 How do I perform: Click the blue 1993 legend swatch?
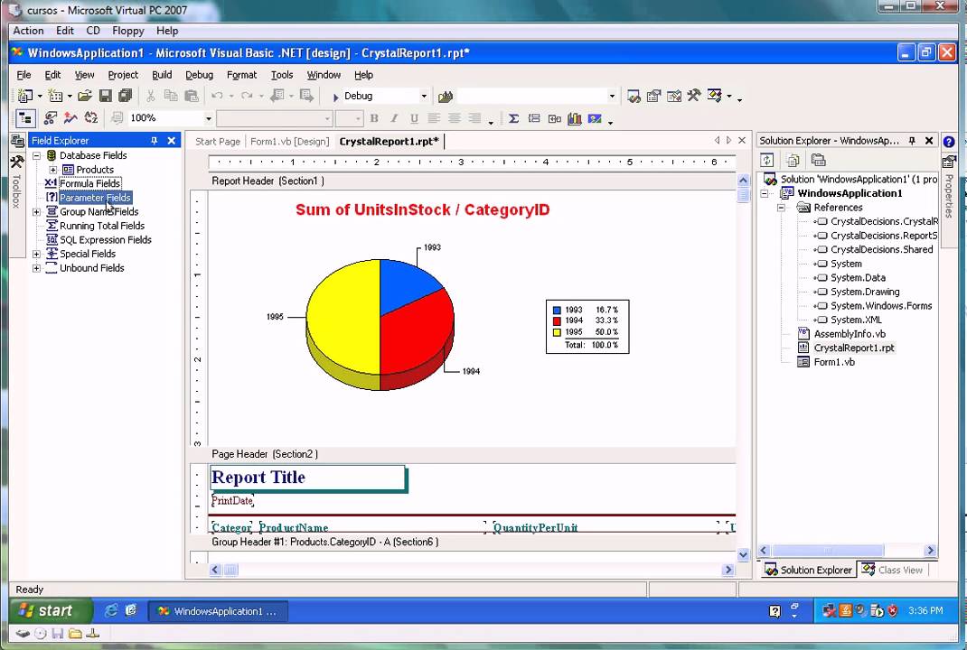tap(557, 310)
